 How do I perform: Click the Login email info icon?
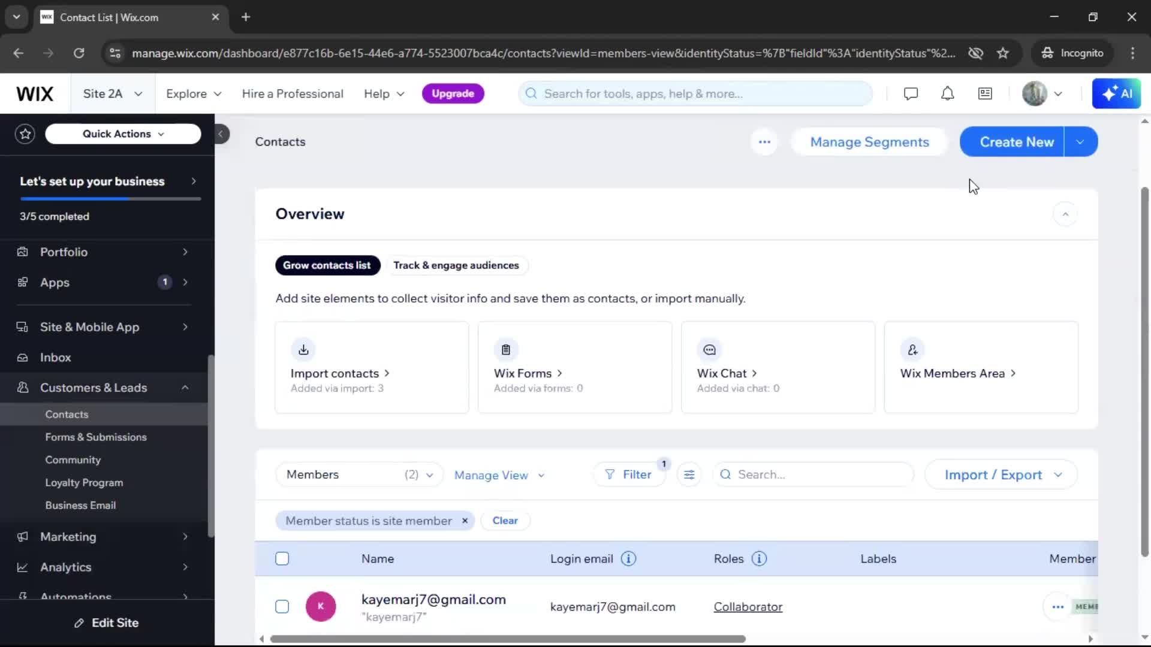[628, 558]
